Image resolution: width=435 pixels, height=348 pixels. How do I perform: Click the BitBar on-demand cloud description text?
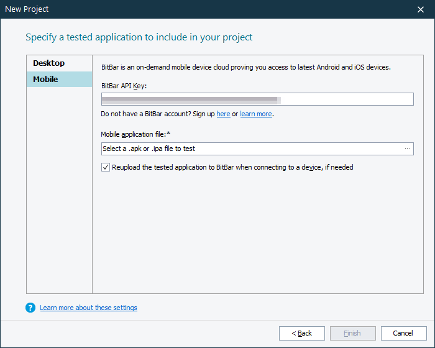coord(245,67)
